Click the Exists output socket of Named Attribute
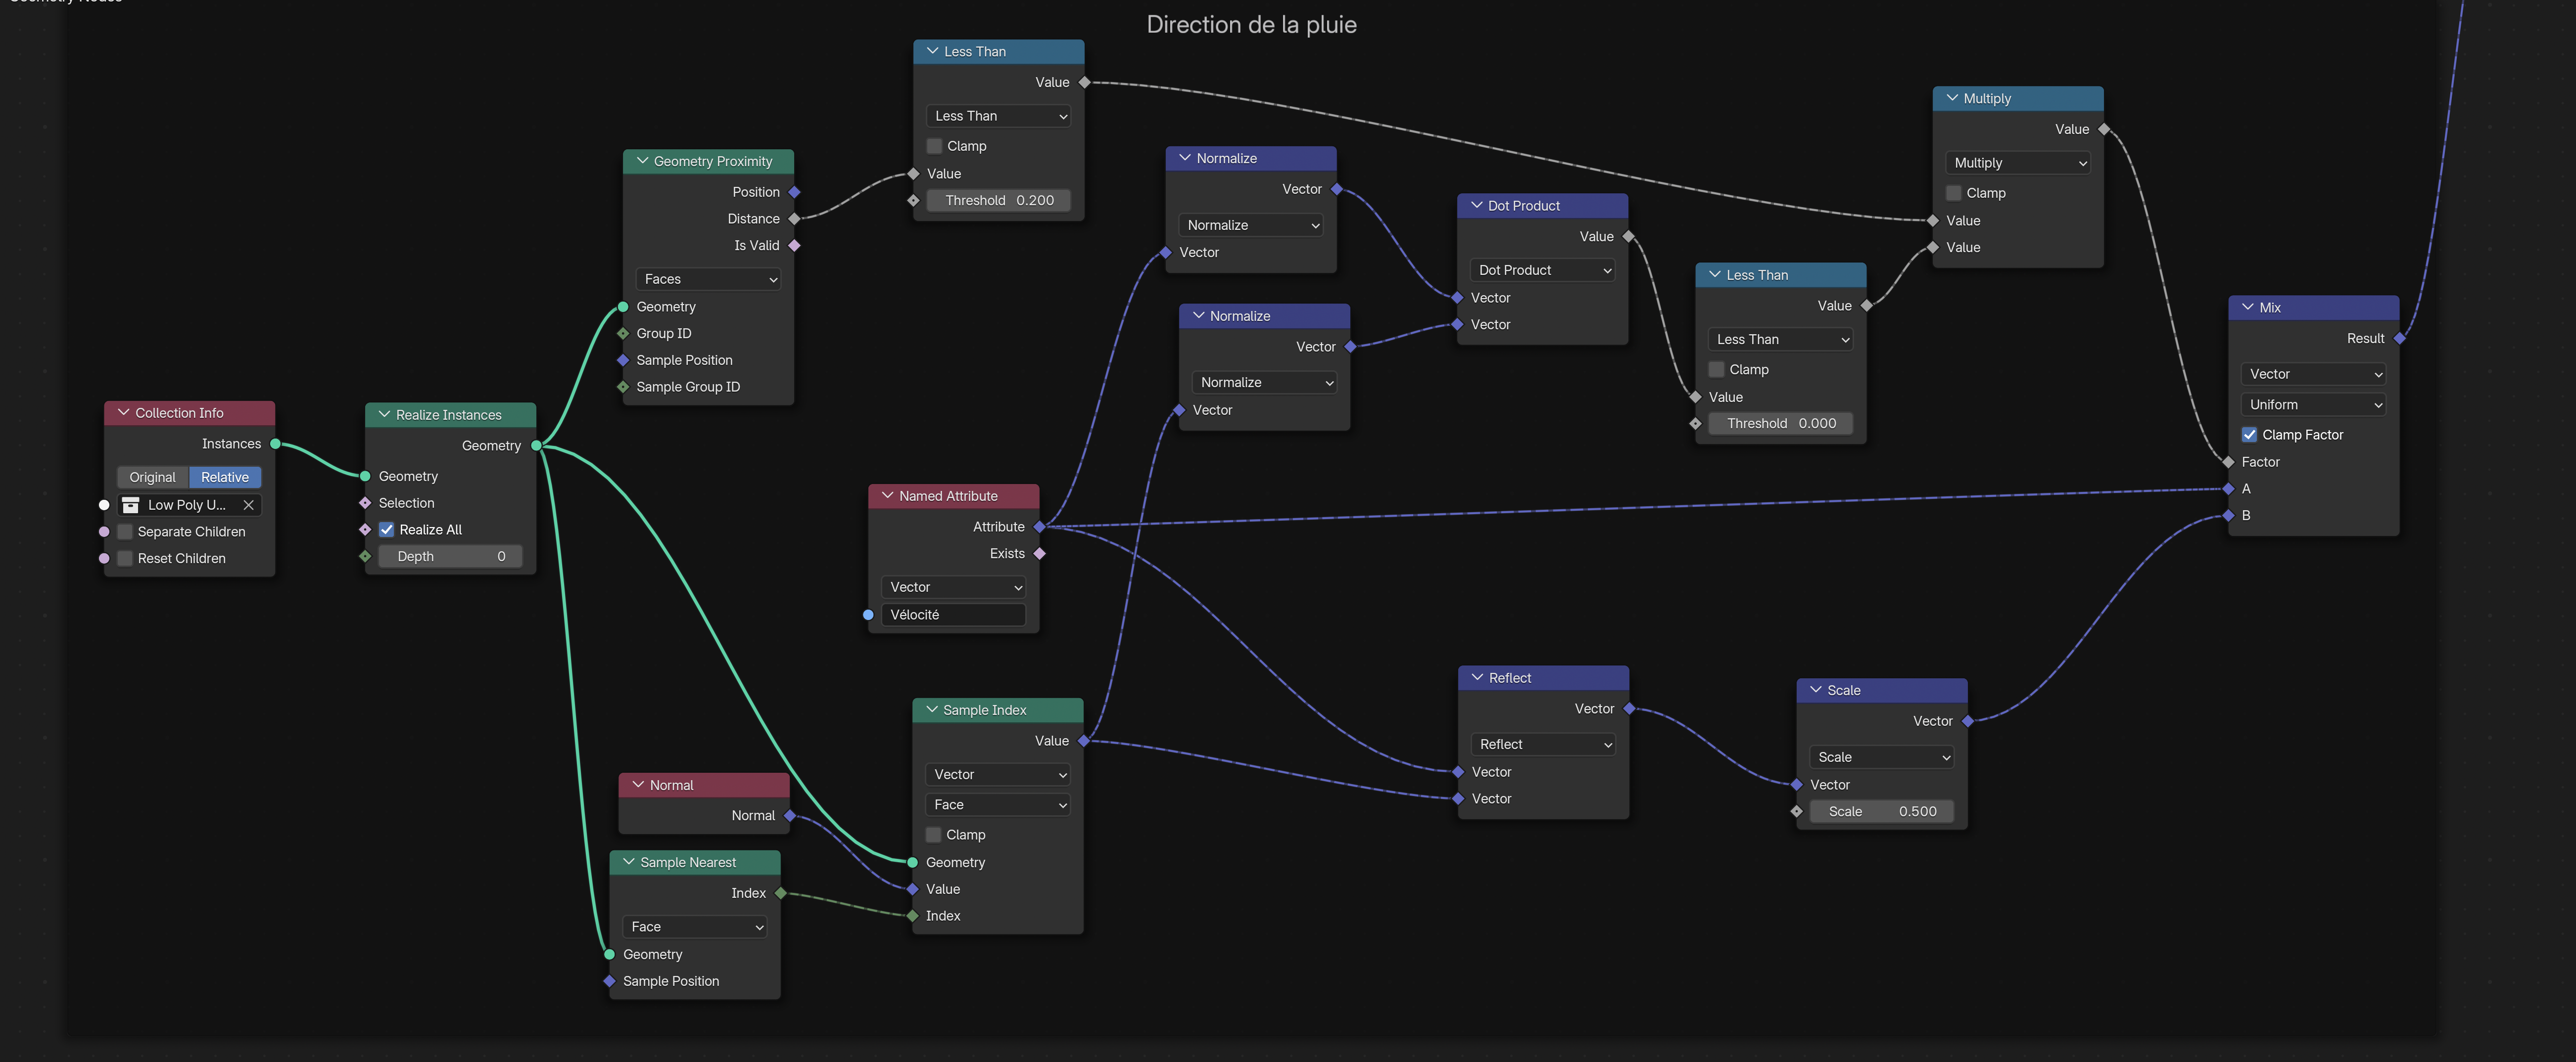Screen dimensions: 2576x1062 pos(1039,553)
